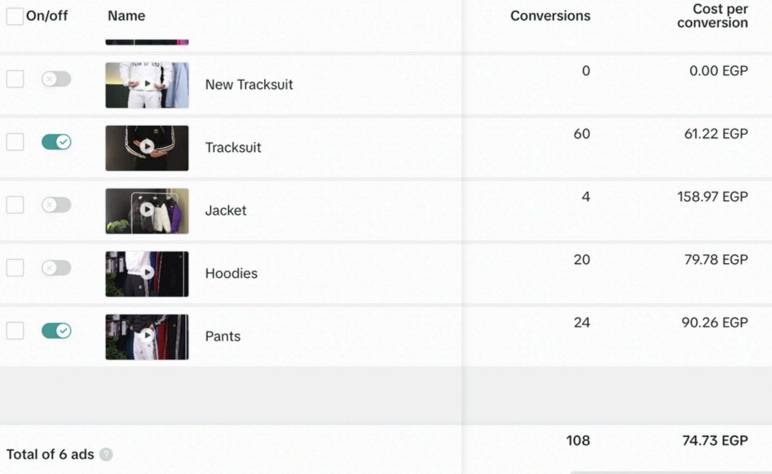Image resolution: width=772 pixels, height=474 pixels.
Task: Enable the New Tracksuit ad toggle
Action: [56, 79]
